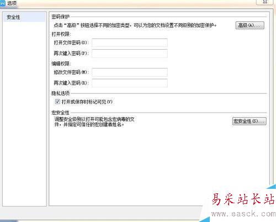Click the 修改文件密码 input field

pyautogui.click(x=130, y=72)
